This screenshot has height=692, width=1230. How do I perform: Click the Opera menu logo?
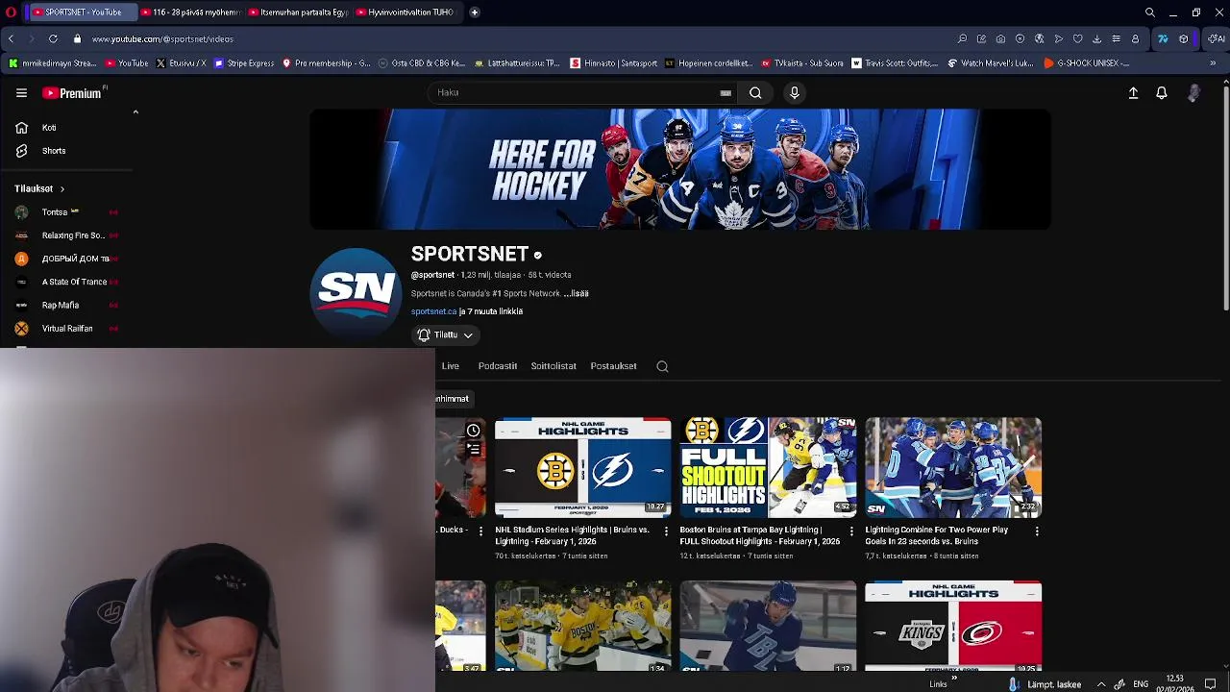(11, 12)
